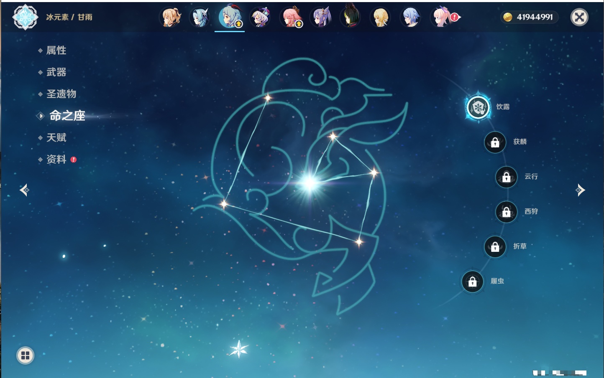Click the bright central constellation star
Image resolution: width=604 pixels, height=378 pixels.
pyautogui.click(x=310, y=183)
